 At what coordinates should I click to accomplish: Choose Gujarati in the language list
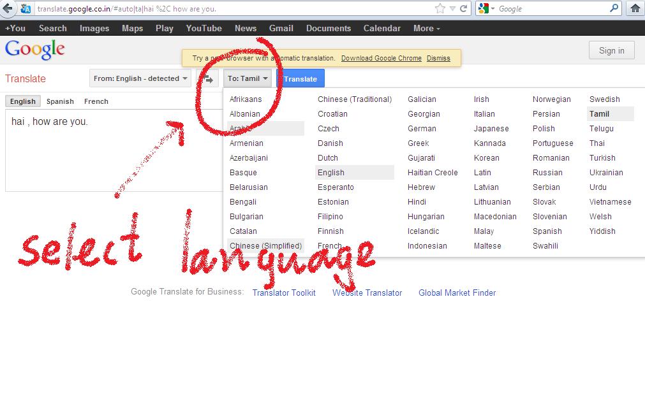(421, 158)
